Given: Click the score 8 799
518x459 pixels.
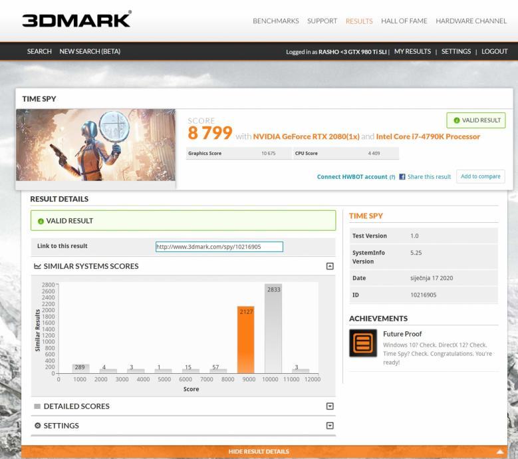Looking at the screenshot, I should click(x=210, y=133).
